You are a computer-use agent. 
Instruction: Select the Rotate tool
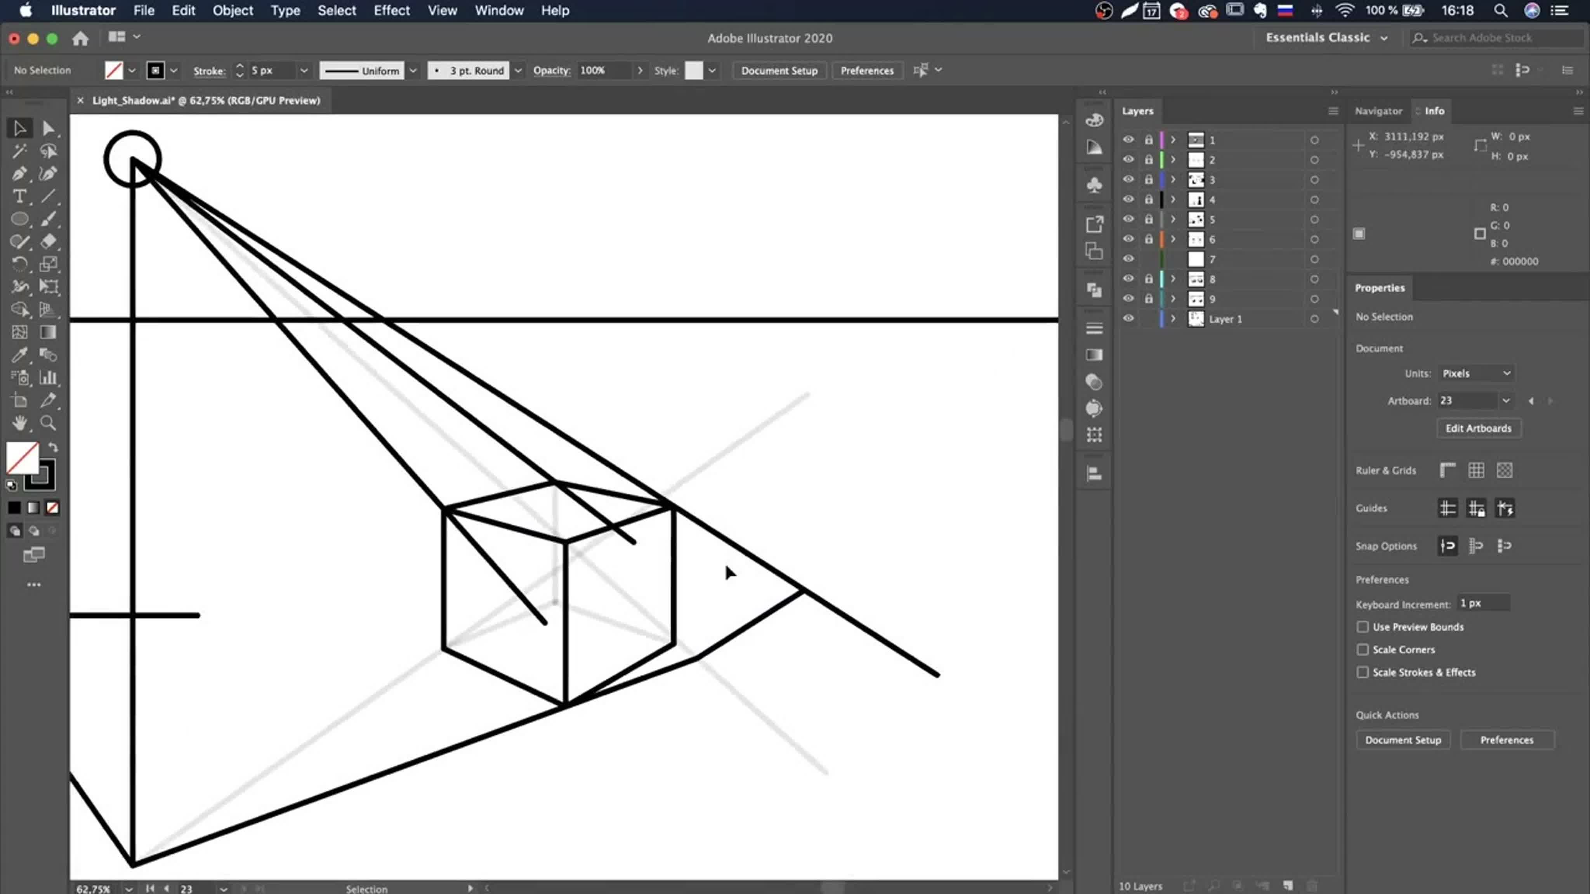tap(19, 264)
